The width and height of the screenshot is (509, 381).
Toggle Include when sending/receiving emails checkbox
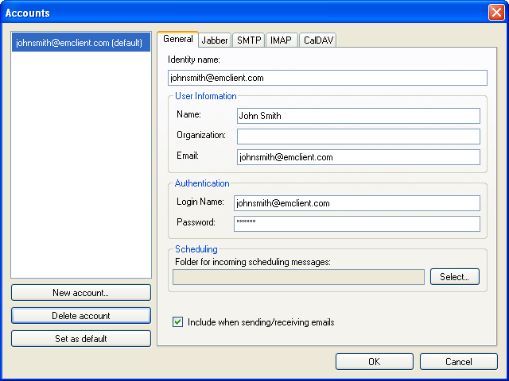point(177,322)
